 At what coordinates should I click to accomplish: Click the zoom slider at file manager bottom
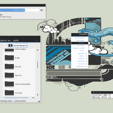pyautogui.click(x=16, y=98)
